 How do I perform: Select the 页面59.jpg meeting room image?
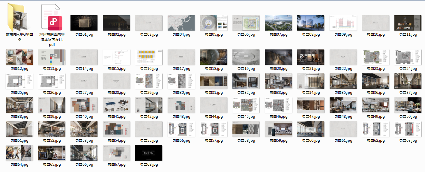click(x=278, y=129)
